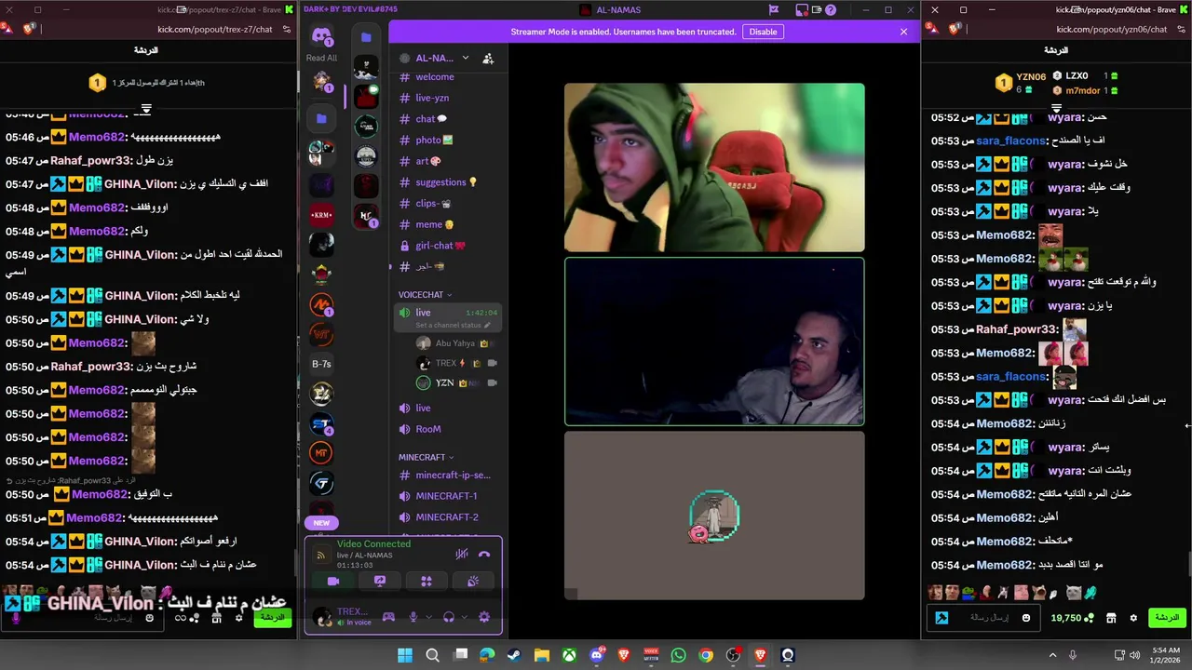Open WhatsApp from the taskbar
Image resolution: width=1192 pixels, height=670 pixels.
click(x=678, y=655)
